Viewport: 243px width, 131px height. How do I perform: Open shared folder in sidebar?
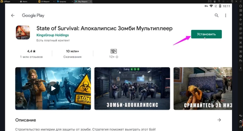pos(240,61)
